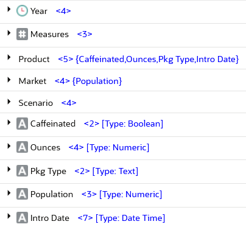Click the <5> count next to Product
Image resolution: width=246 pixels, height=227 pixels.
pyautogui.click(x=66, y=59)
